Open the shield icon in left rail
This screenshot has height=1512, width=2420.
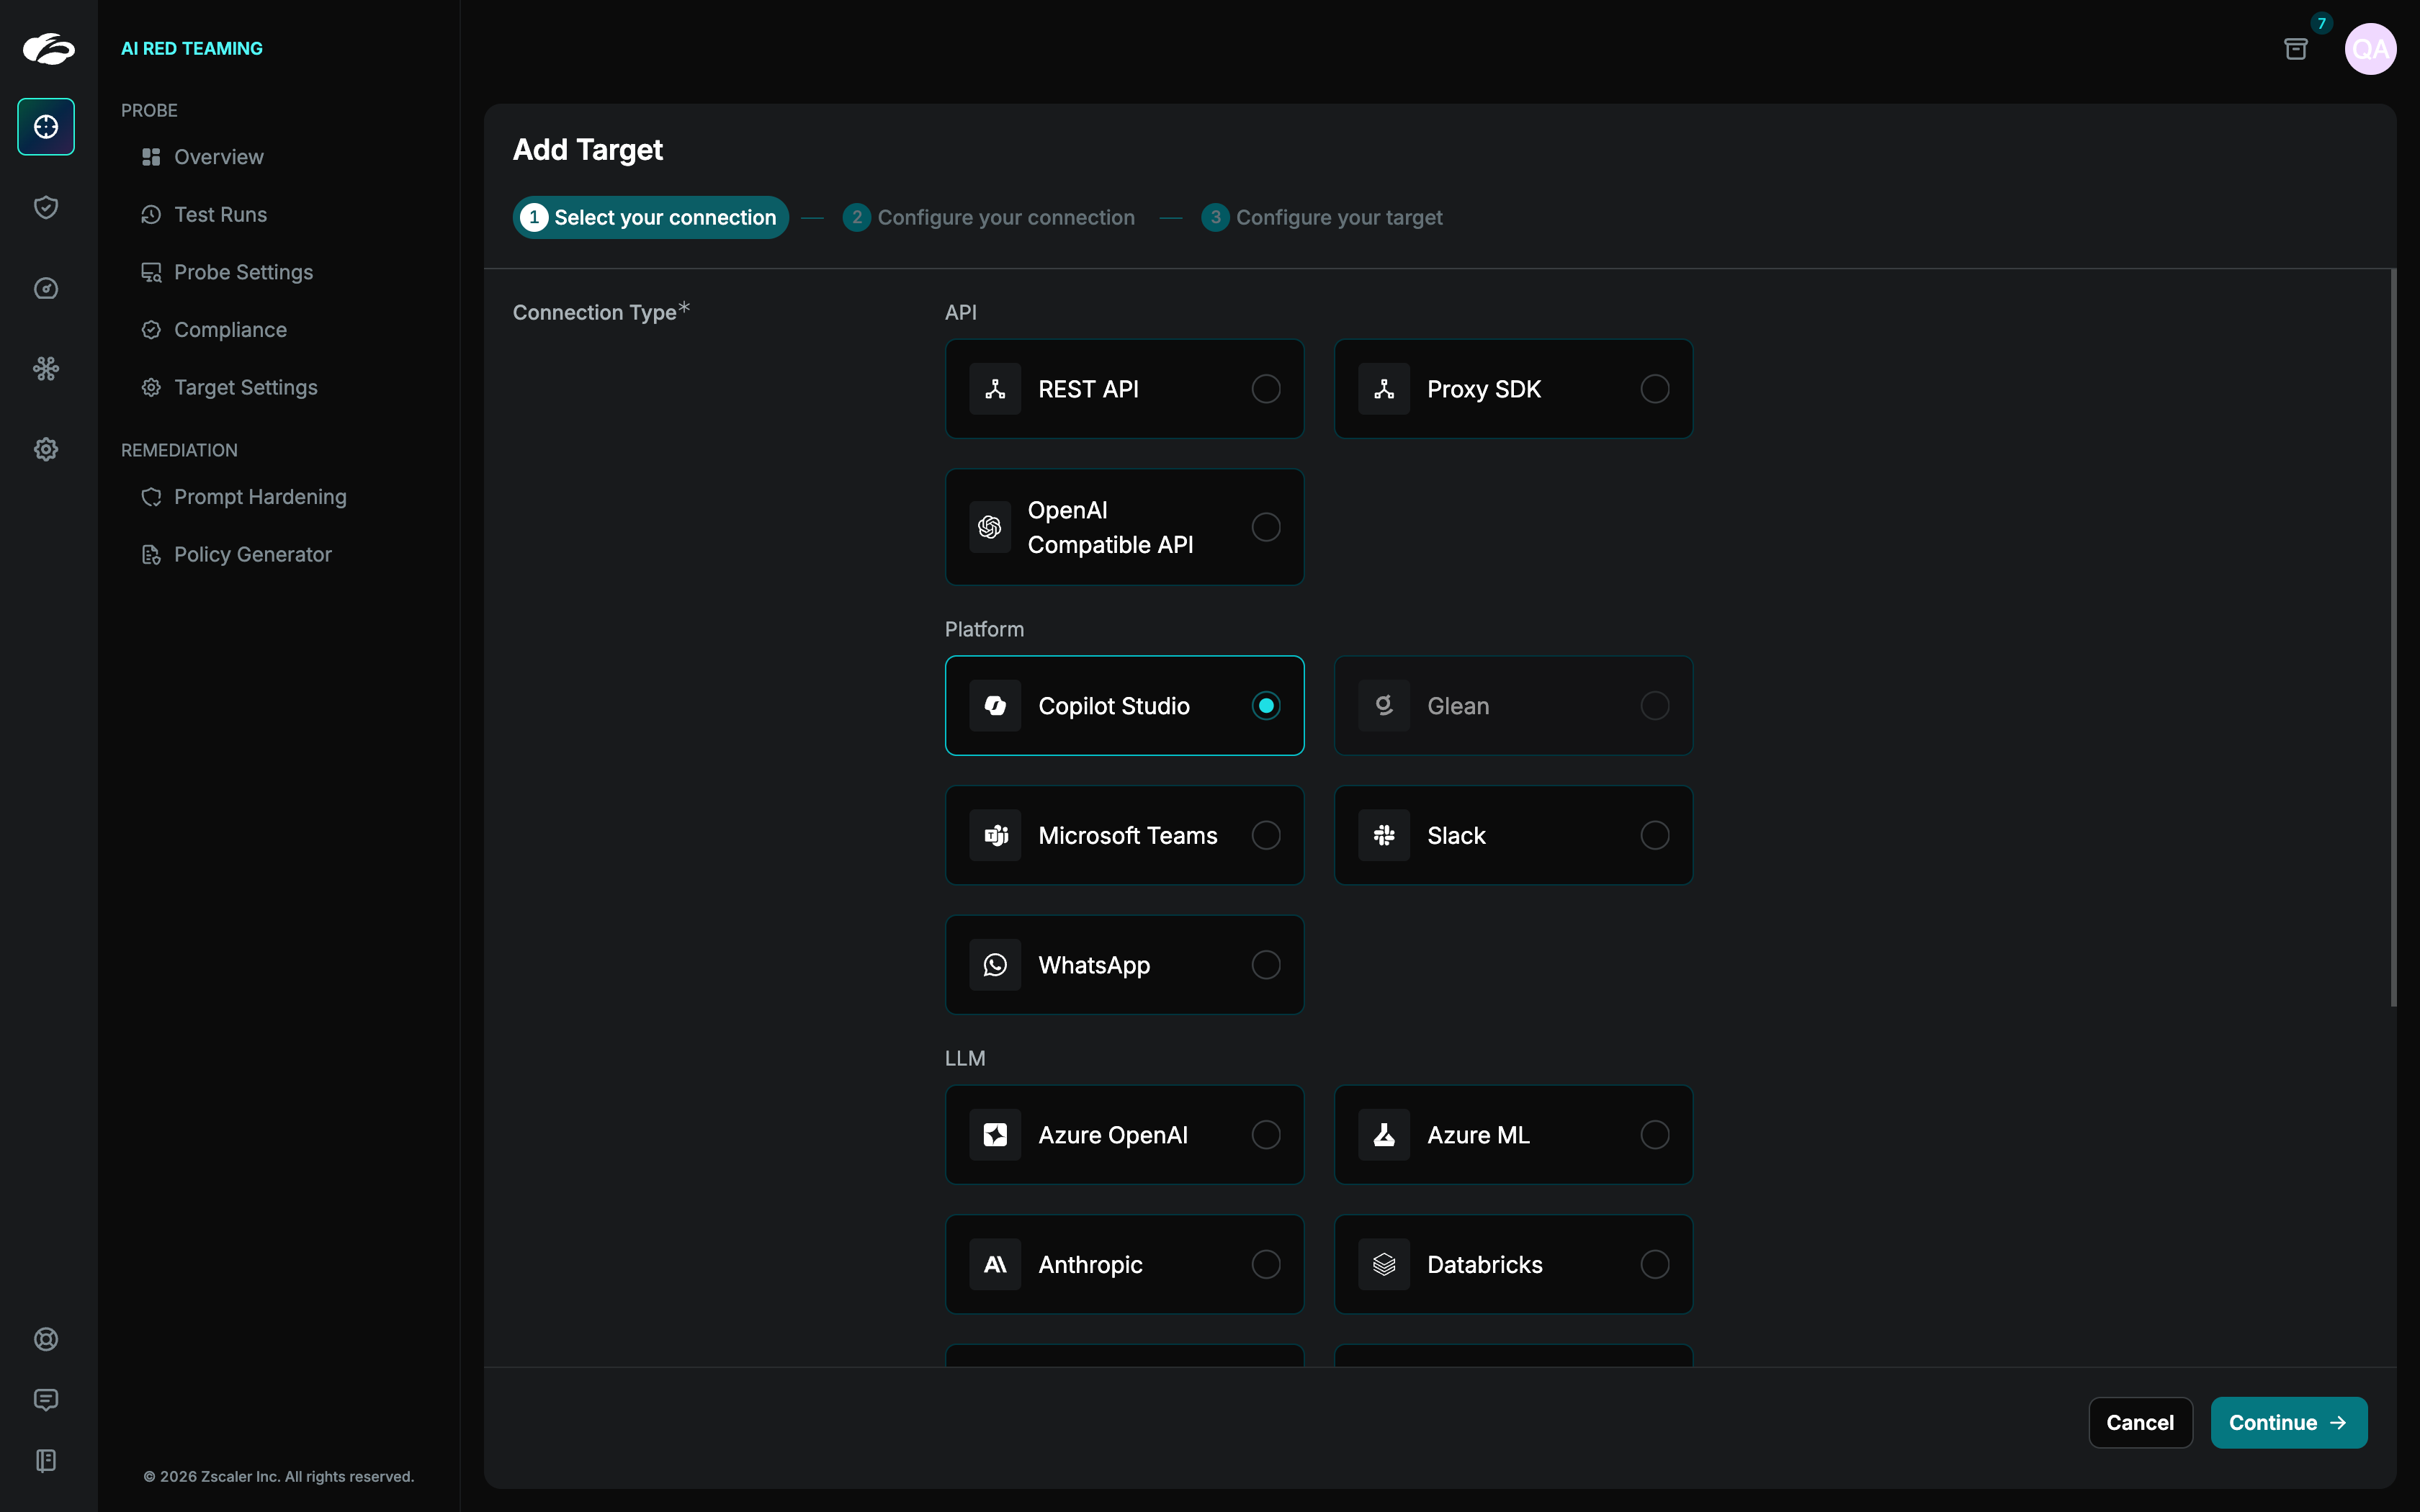(x=46, y=207)
